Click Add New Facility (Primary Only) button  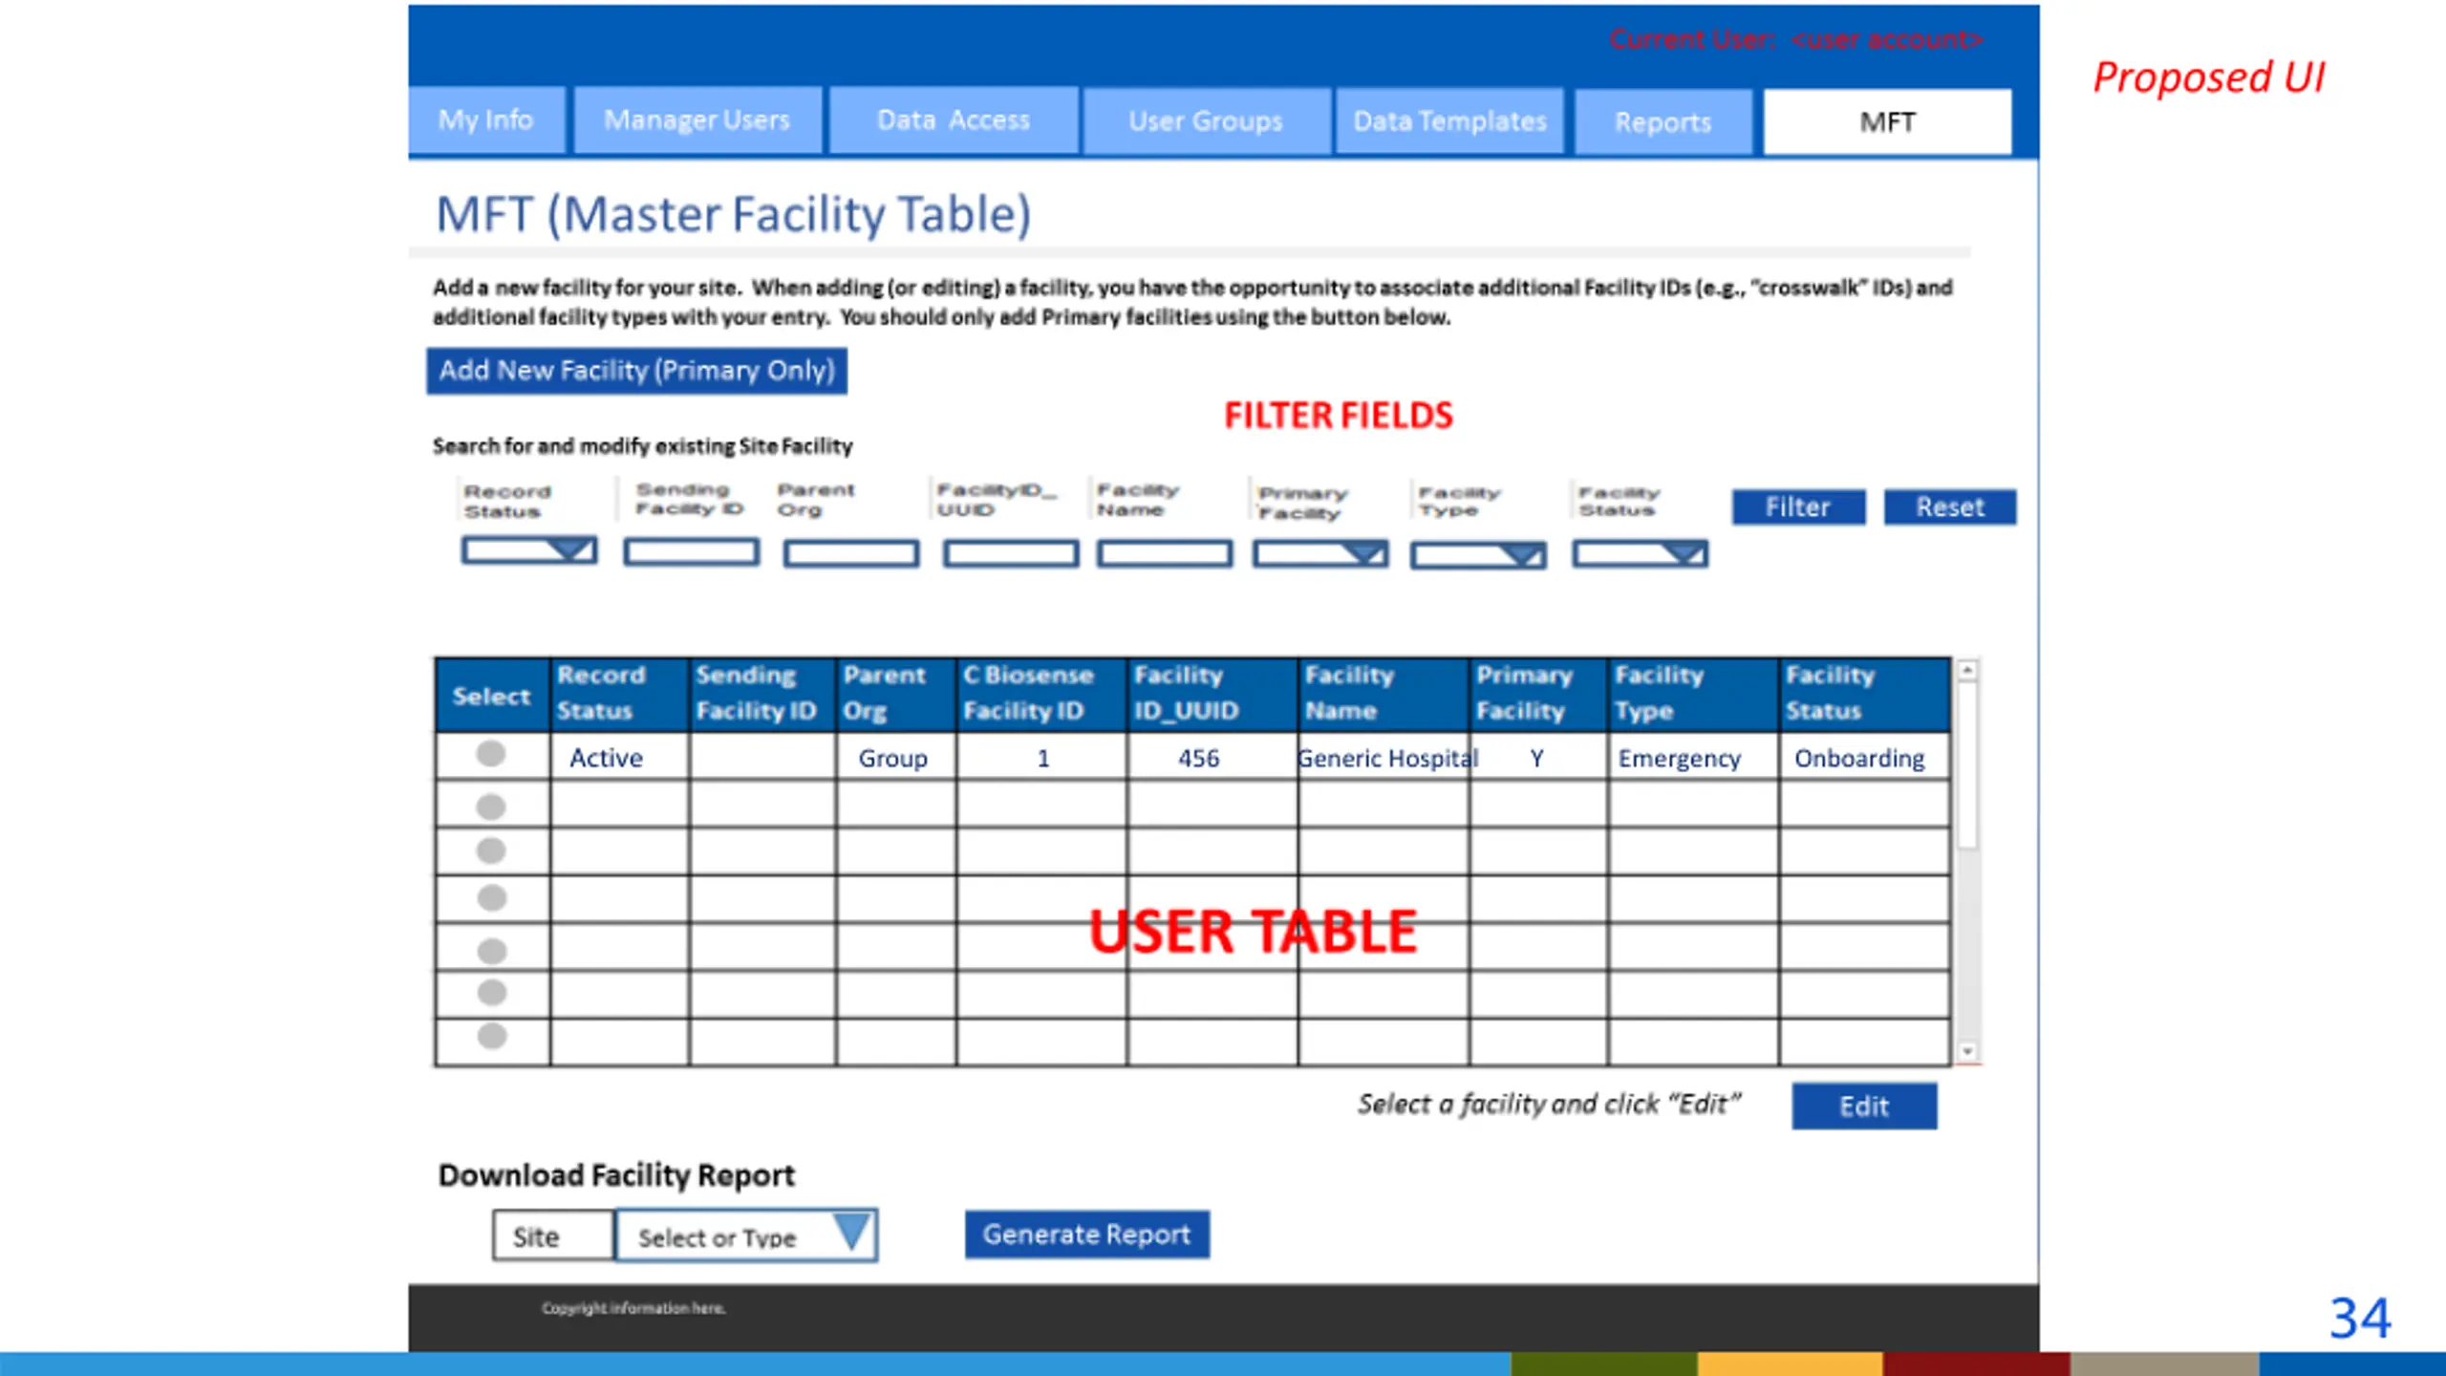tap(636, 371)
